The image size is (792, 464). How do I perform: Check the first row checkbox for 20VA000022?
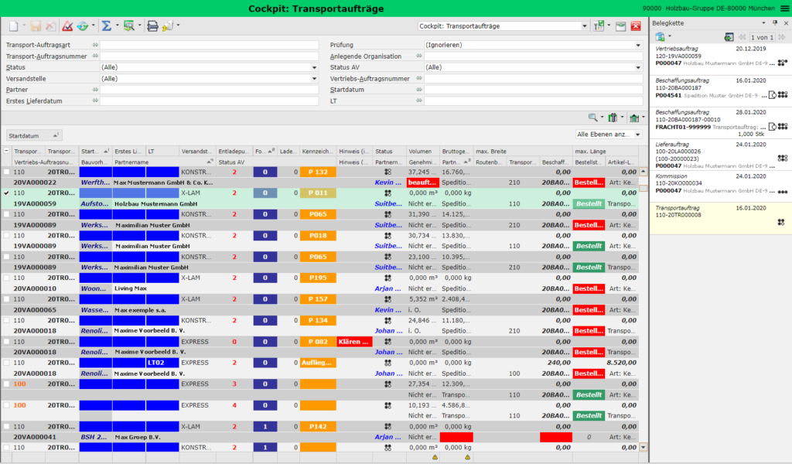click(7, 172)
